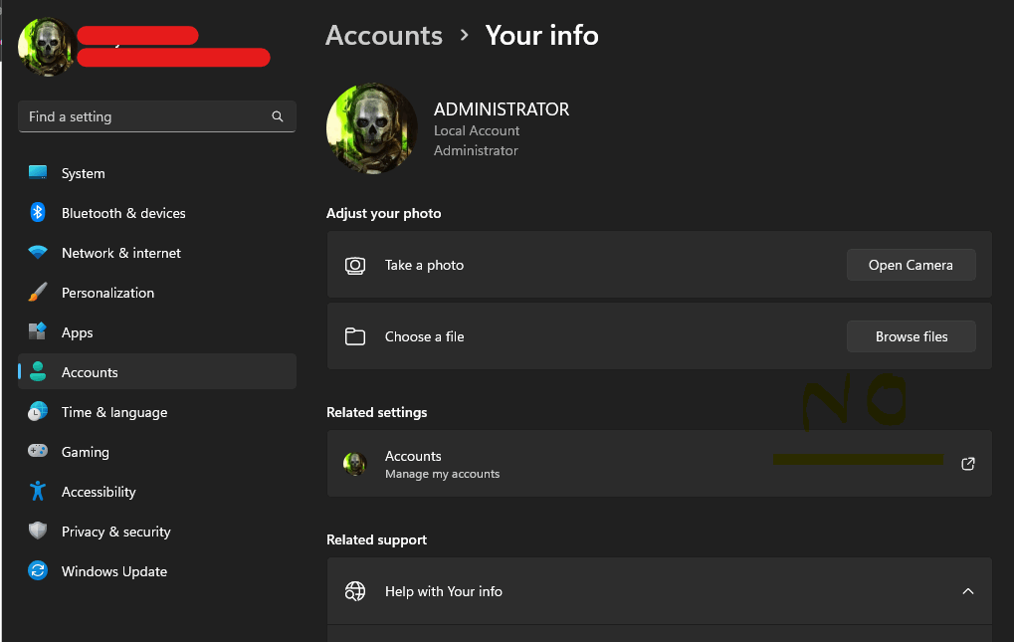
Task: Click the camera icon beside Take a photo
Action: coord(355,265)
